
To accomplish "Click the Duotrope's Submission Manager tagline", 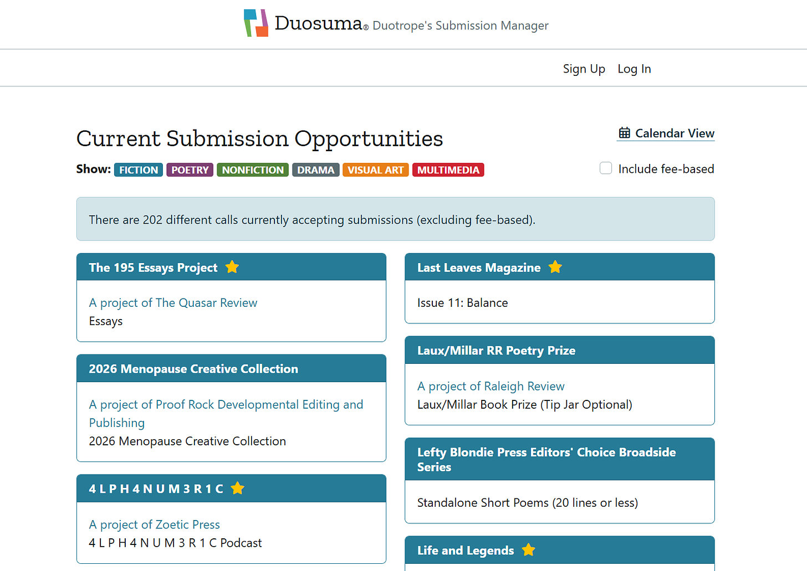I will (461, 26).
